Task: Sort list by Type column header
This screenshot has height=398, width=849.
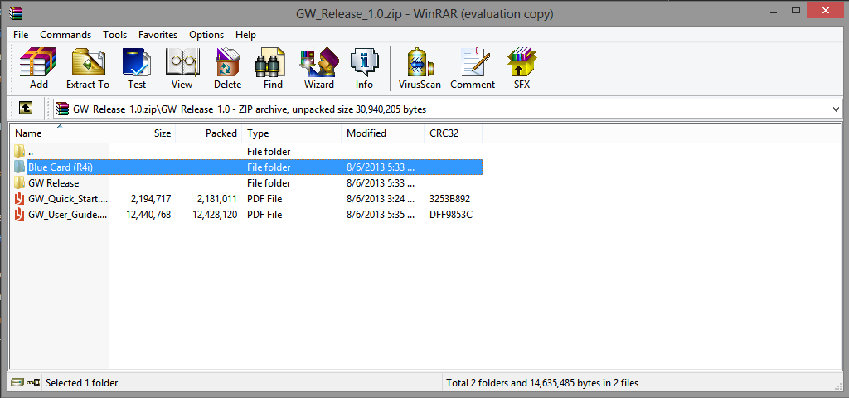Action: 292,133
